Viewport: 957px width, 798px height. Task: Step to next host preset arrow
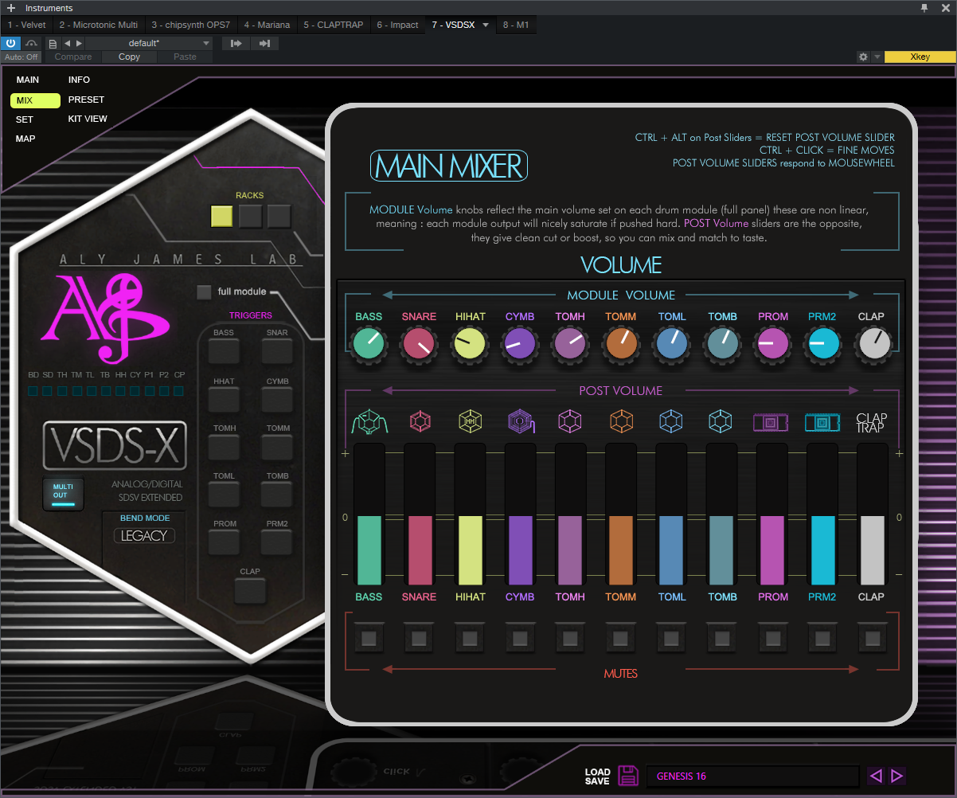pyautogui.click(x=78, y=43)
